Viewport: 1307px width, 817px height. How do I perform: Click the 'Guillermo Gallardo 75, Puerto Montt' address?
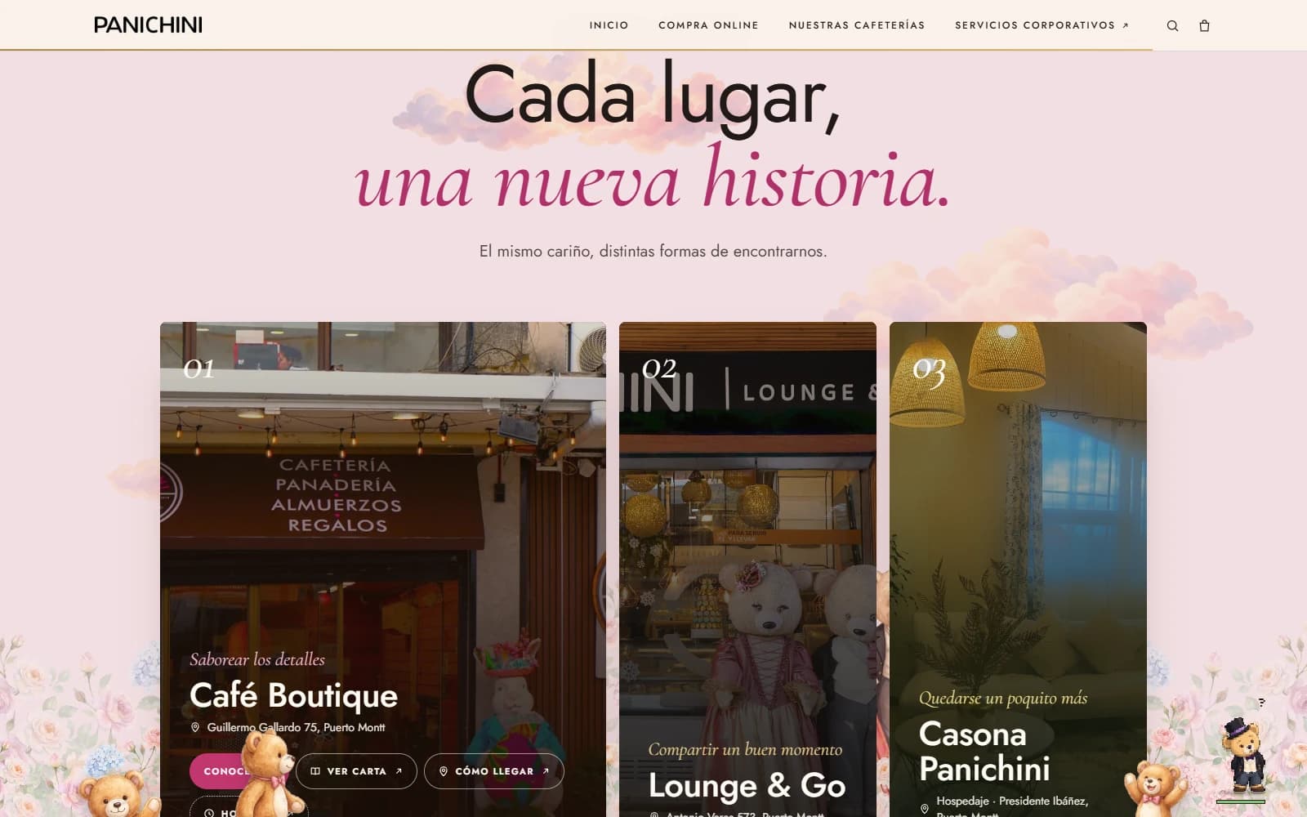click(296, 727)
